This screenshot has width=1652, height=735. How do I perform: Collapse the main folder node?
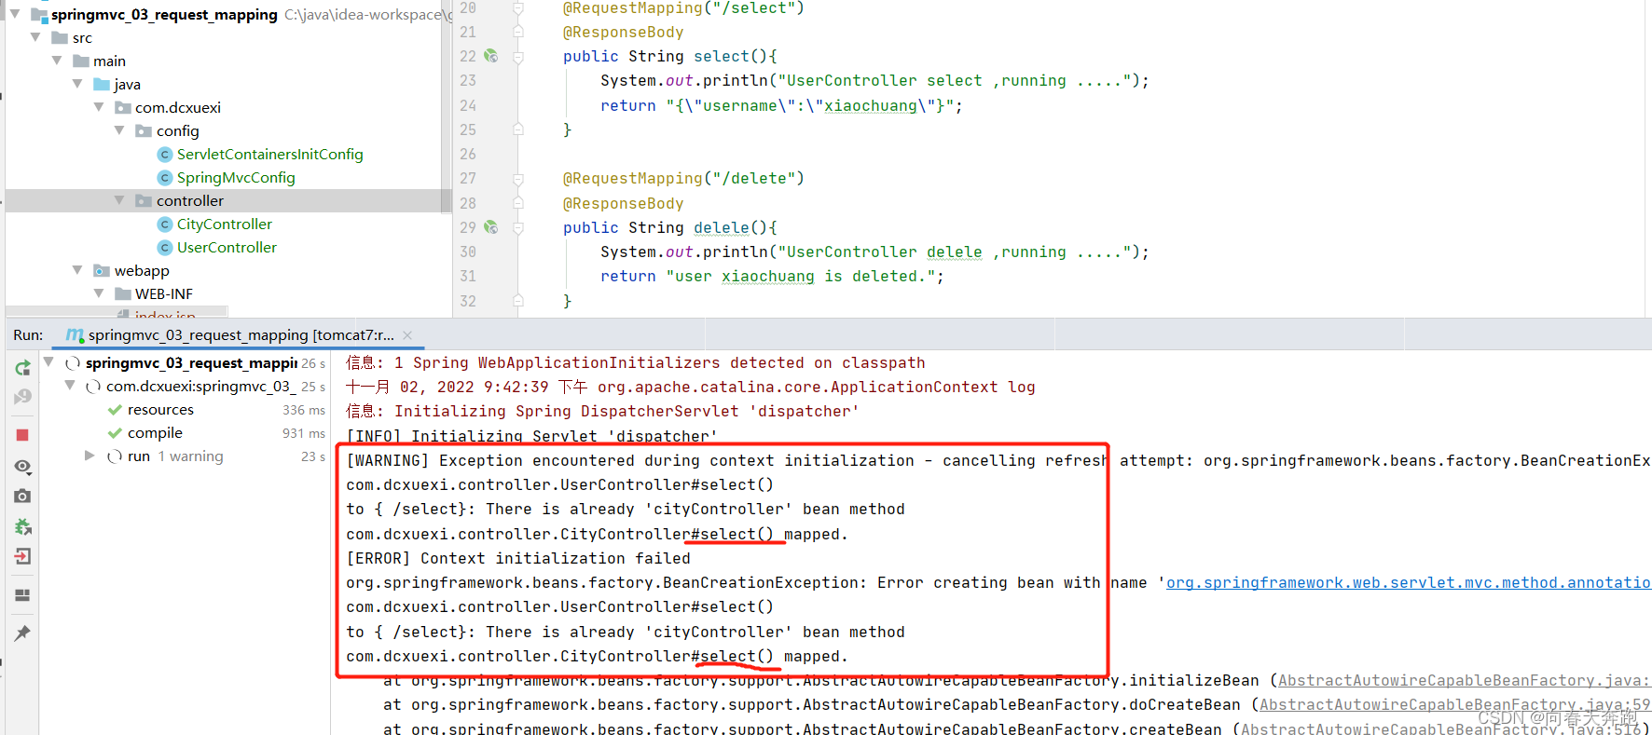point(57,61)
